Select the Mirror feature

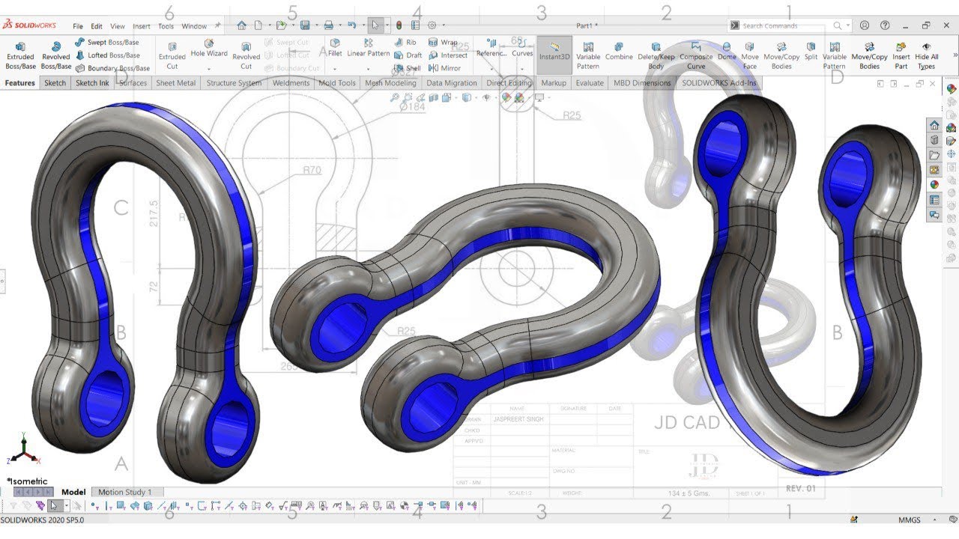[x=444, y=68]
